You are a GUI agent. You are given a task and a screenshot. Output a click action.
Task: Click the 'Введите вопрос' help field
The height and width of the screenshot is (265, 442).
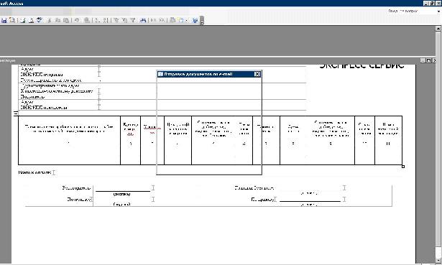(412, 11)
